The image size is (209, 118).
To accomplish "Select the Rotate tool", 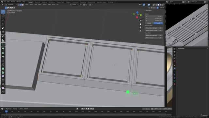I will tap(3, 24).
